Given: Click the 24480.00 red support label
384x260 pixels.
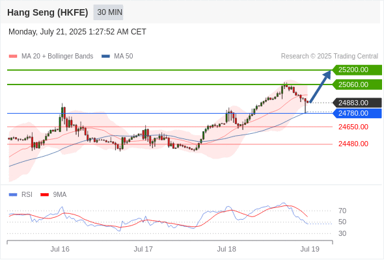Looking at the screenshot, I should 353,144.
